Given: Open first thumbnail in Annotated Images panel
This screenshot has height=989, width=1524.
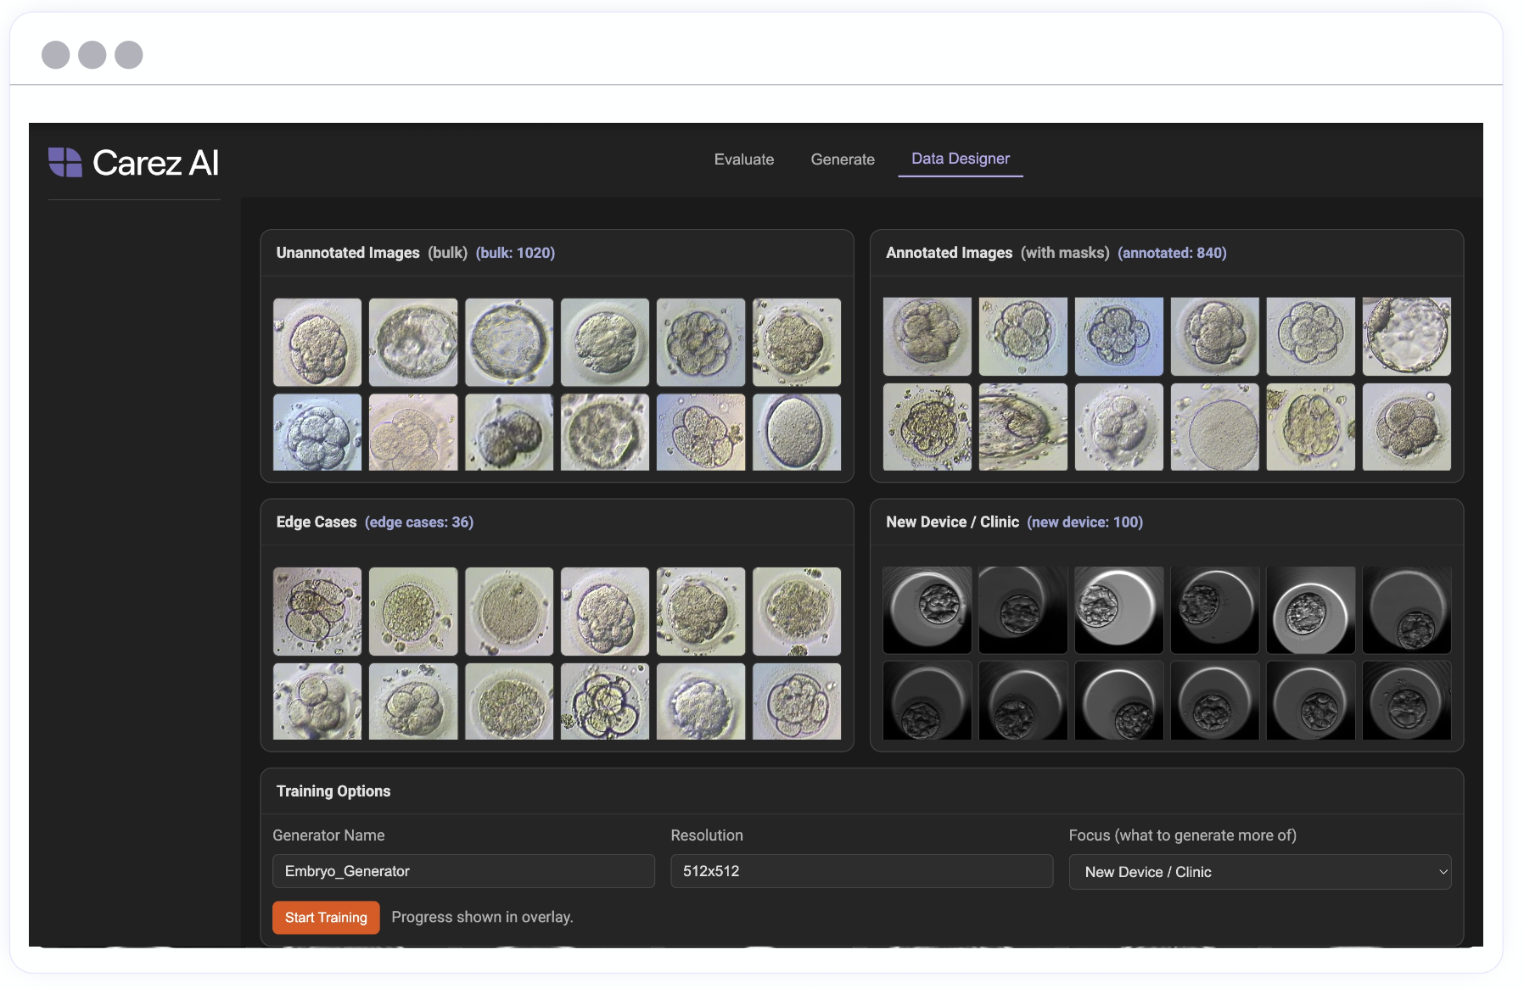Looking at the screenshot, I should click(927, 336).
